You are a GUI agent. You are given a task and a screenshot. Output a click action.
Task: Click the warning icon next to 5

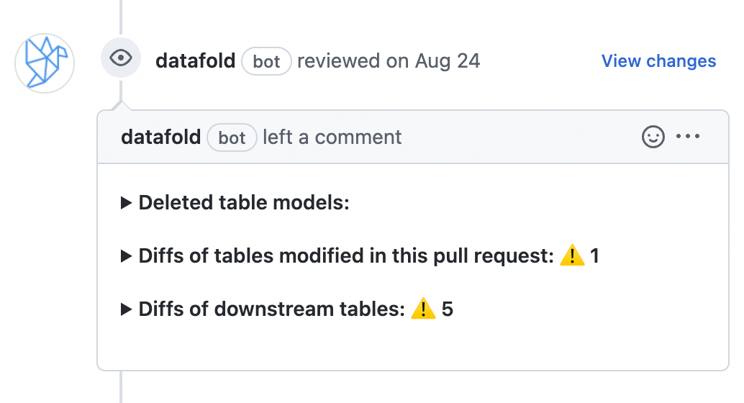click(x=424, y=309)
